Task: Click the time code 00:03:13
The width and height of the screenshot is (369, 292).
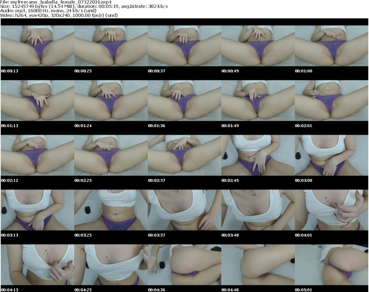Action: coord(10,235)
